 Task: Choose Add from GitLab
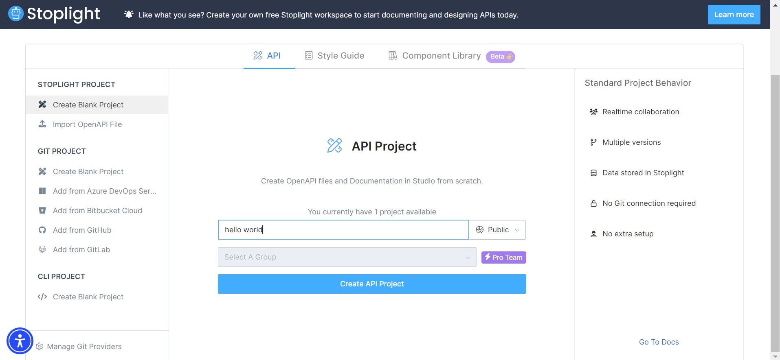97,249
